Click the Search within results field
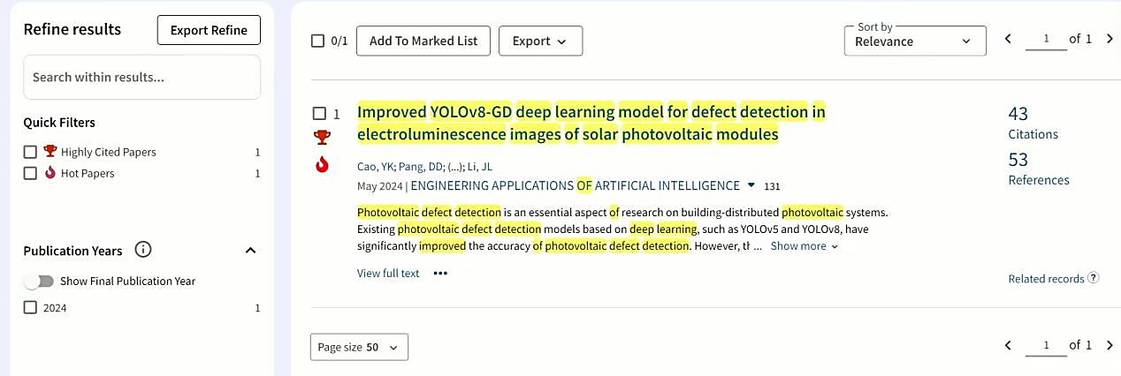This screenshot has width=1121, height=376. tap(141, 78)
